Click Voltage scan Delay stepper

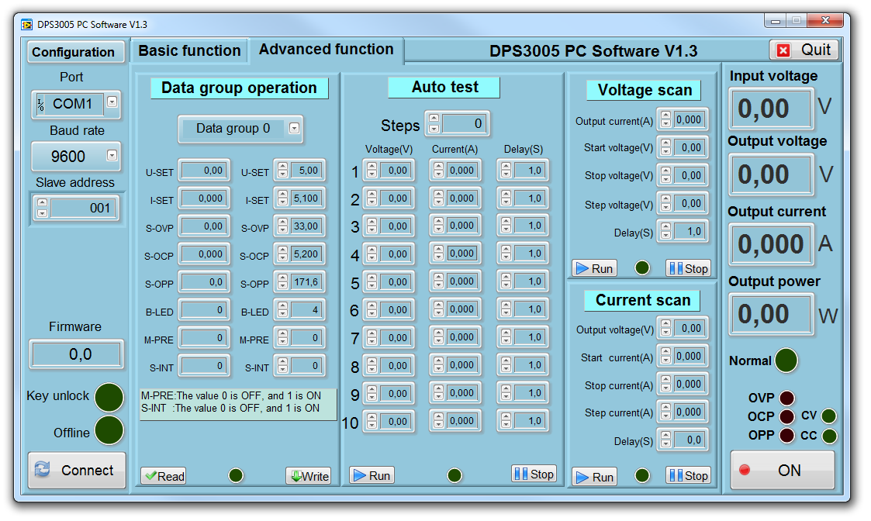665,231
